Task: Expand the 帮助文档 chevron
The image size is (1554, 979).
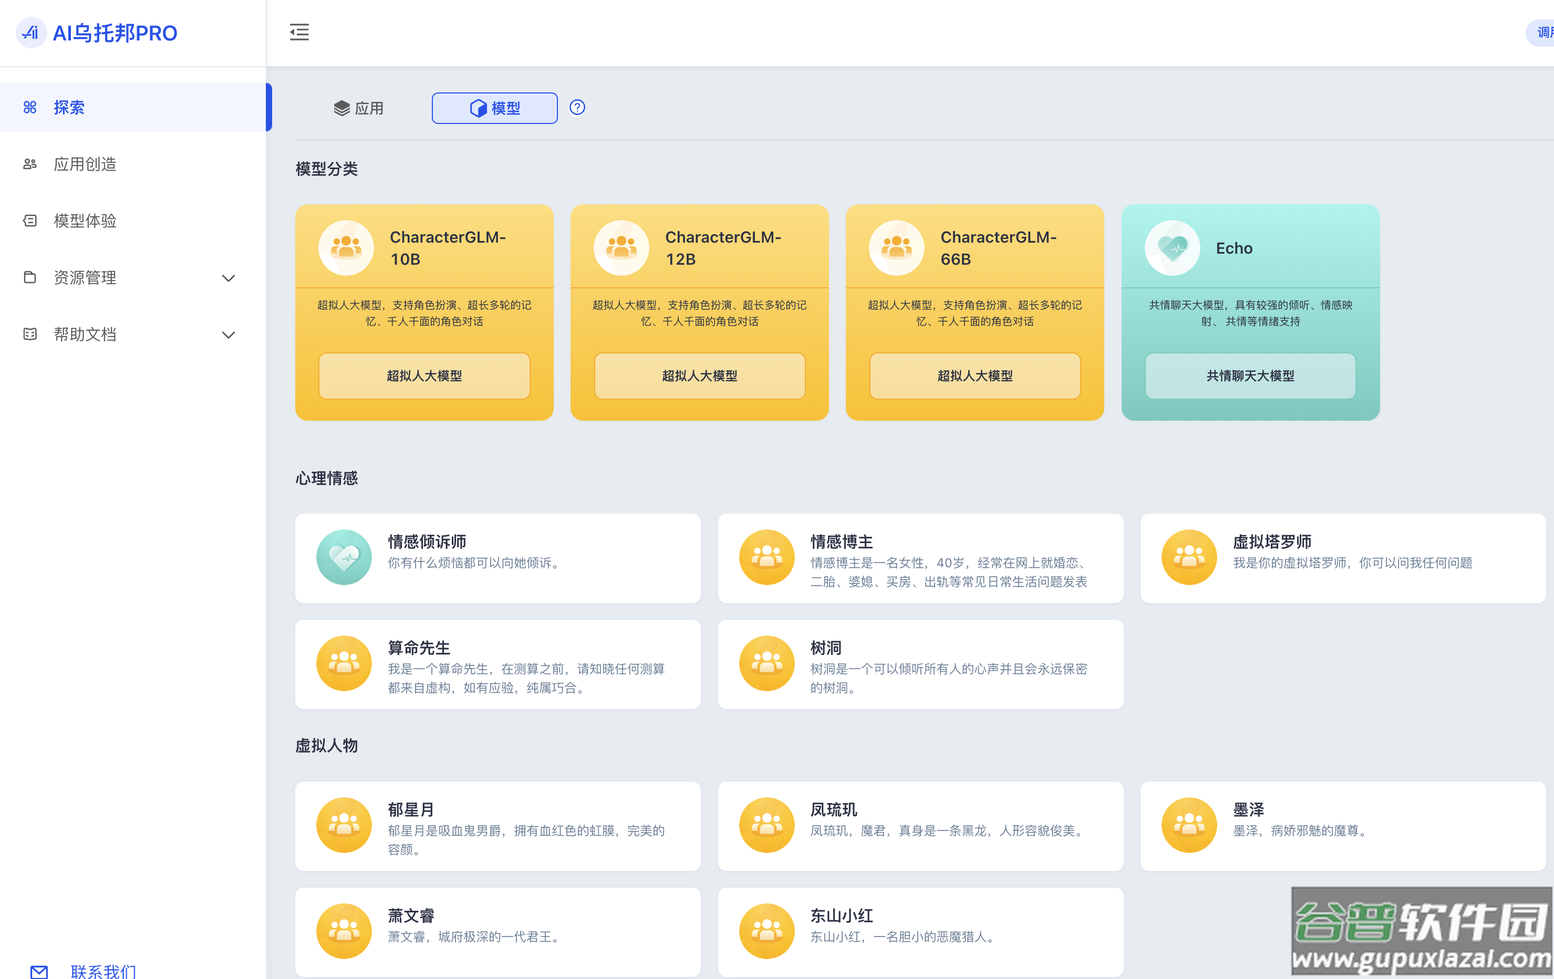Action: 229,335
